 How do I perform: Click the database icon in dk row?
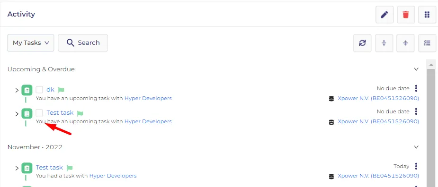331,99
